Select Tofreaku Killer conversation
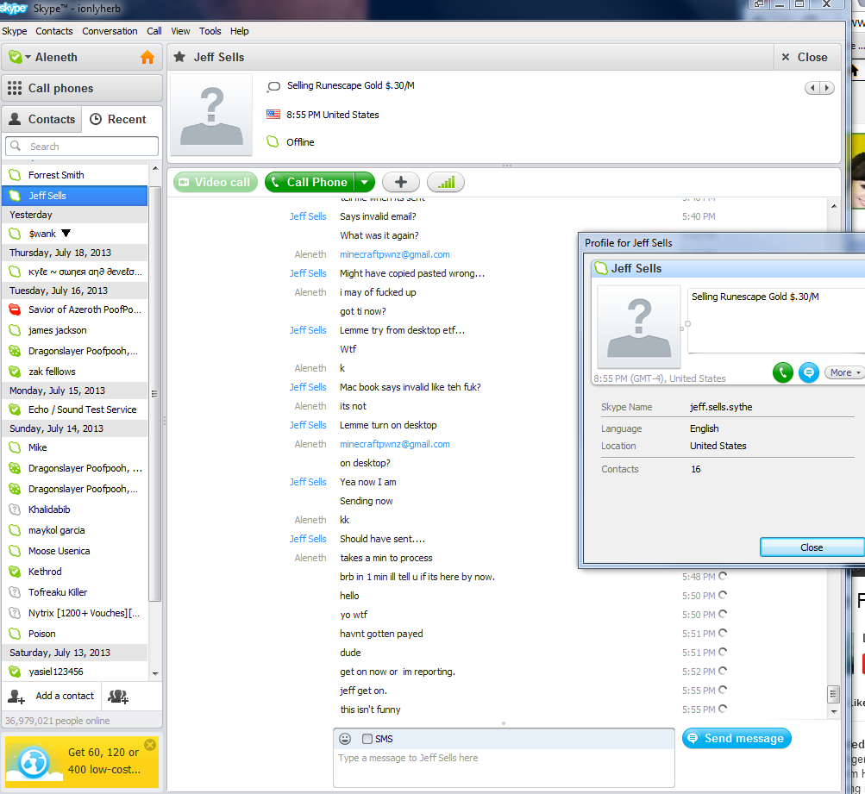Image resolution: width=865 pixels, height=794 pixels. tap(75, 592)
